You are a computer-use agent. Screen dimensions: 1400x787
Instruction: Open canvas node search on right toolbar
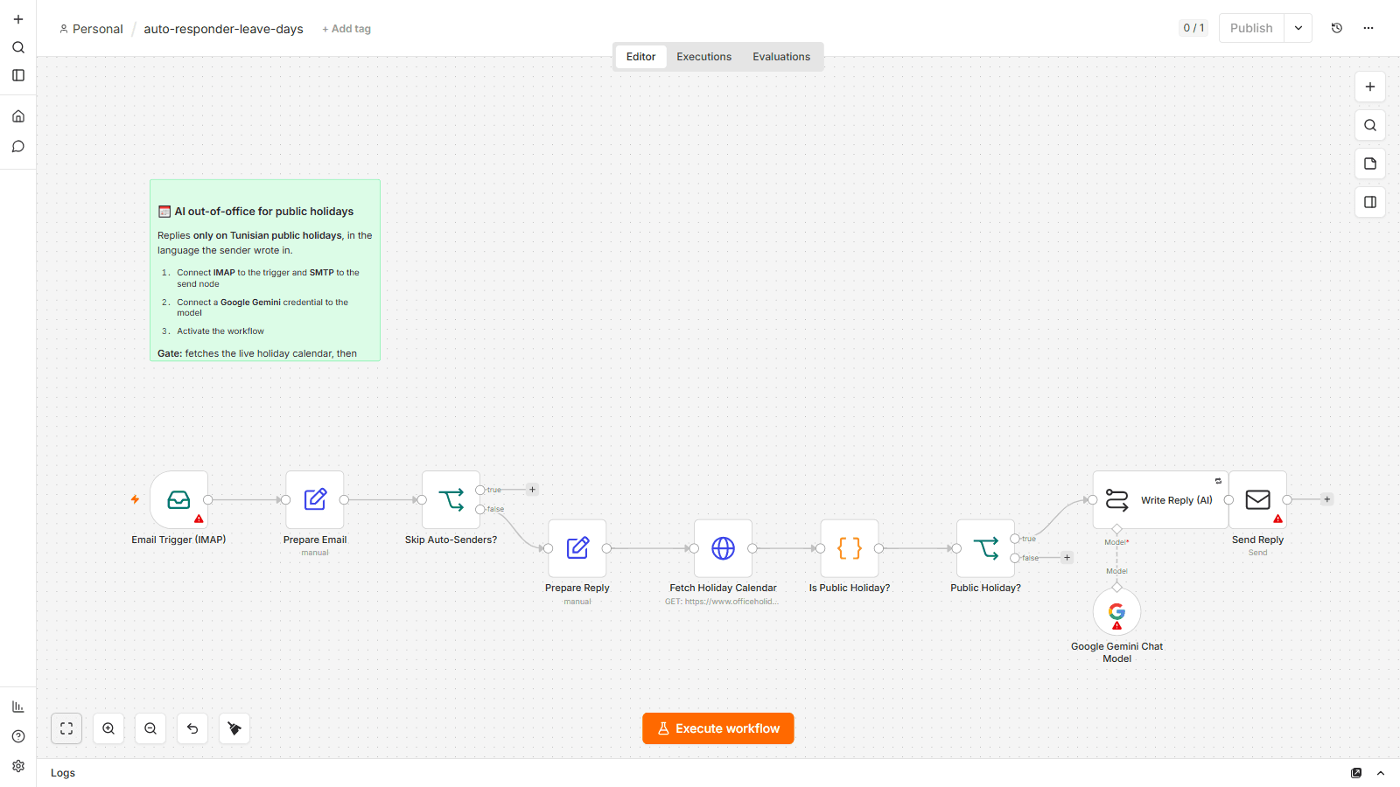1370,125
